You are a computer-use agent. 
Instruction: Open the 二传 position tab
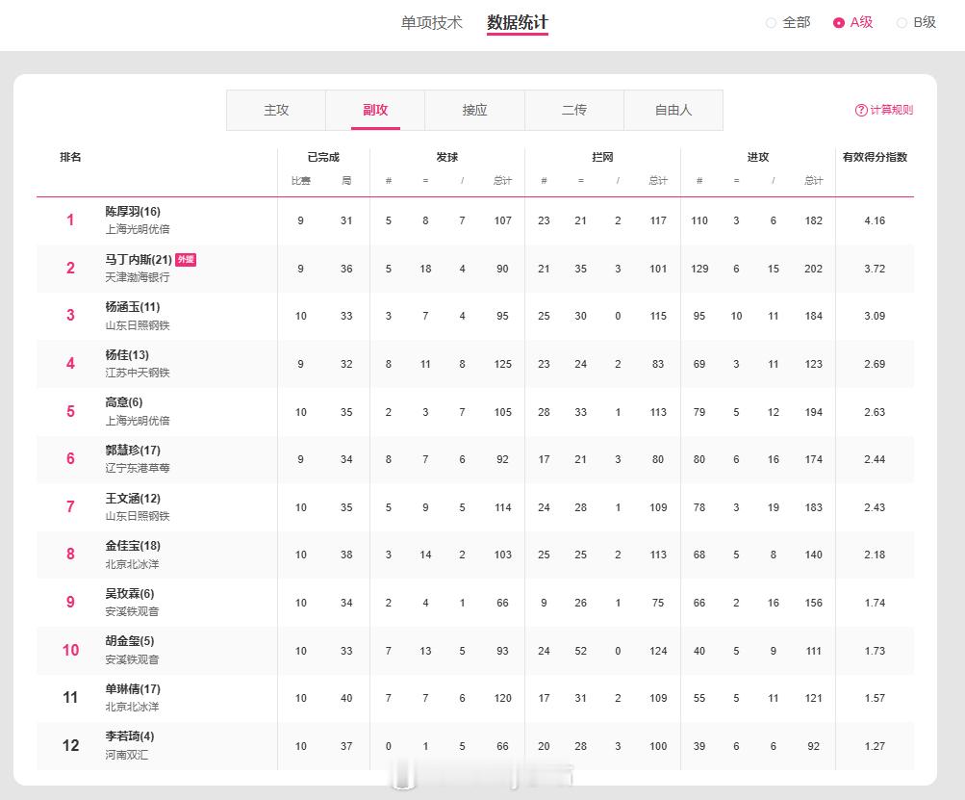573,110
